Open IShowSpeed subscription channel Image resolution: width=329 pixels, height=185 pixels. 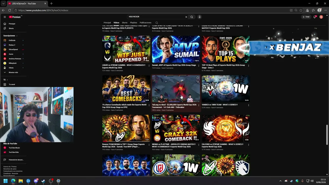click(x=13, y=49)
